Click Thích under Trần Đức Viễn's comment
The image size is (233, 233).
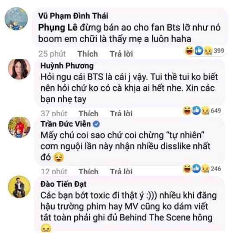click(88, 171)
